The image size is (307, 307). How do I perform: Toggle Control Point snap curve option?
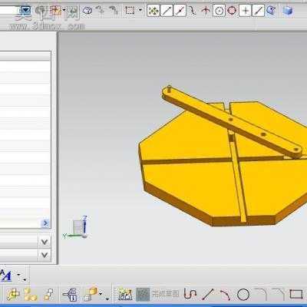tap(193, 11)
